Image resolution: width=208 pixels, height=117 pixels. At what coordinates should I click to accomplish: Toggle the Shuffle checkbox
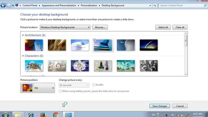[94, 85]
